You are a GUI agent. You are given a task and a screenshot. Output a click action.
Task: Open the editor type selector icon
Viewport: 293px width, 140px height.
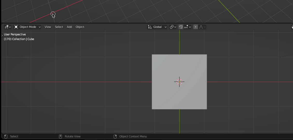tap(6, 27)
